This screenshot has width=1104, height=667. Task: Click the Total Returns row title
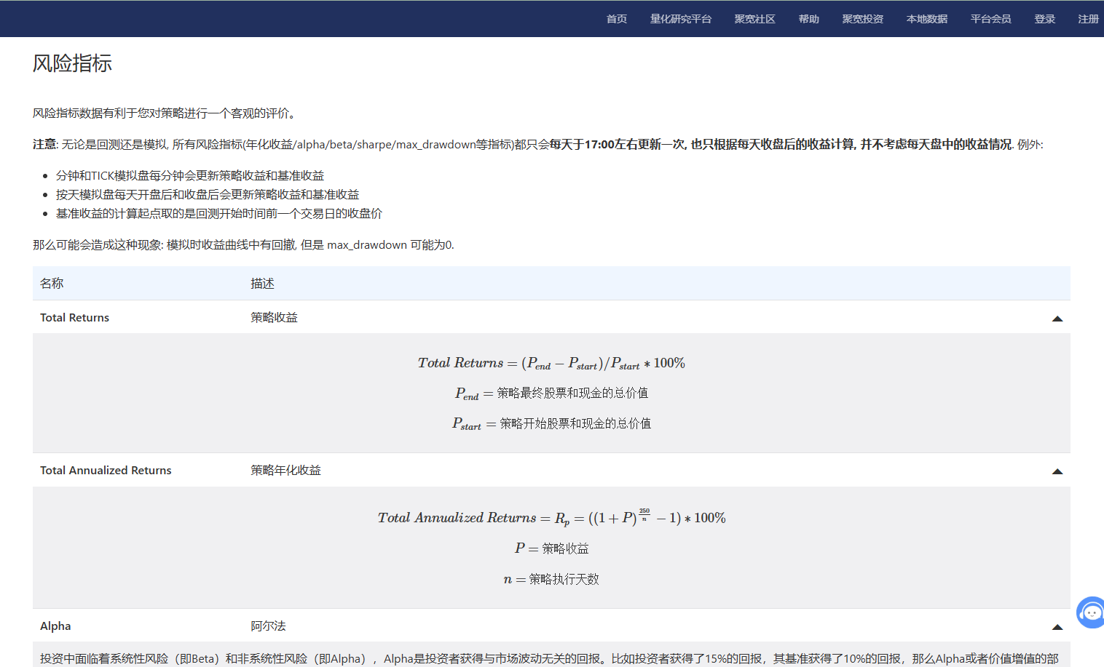tap(74, 318)
